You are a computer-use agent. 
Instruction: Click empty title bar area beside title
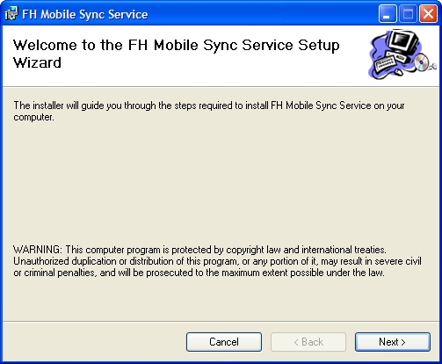pos(261,14)
